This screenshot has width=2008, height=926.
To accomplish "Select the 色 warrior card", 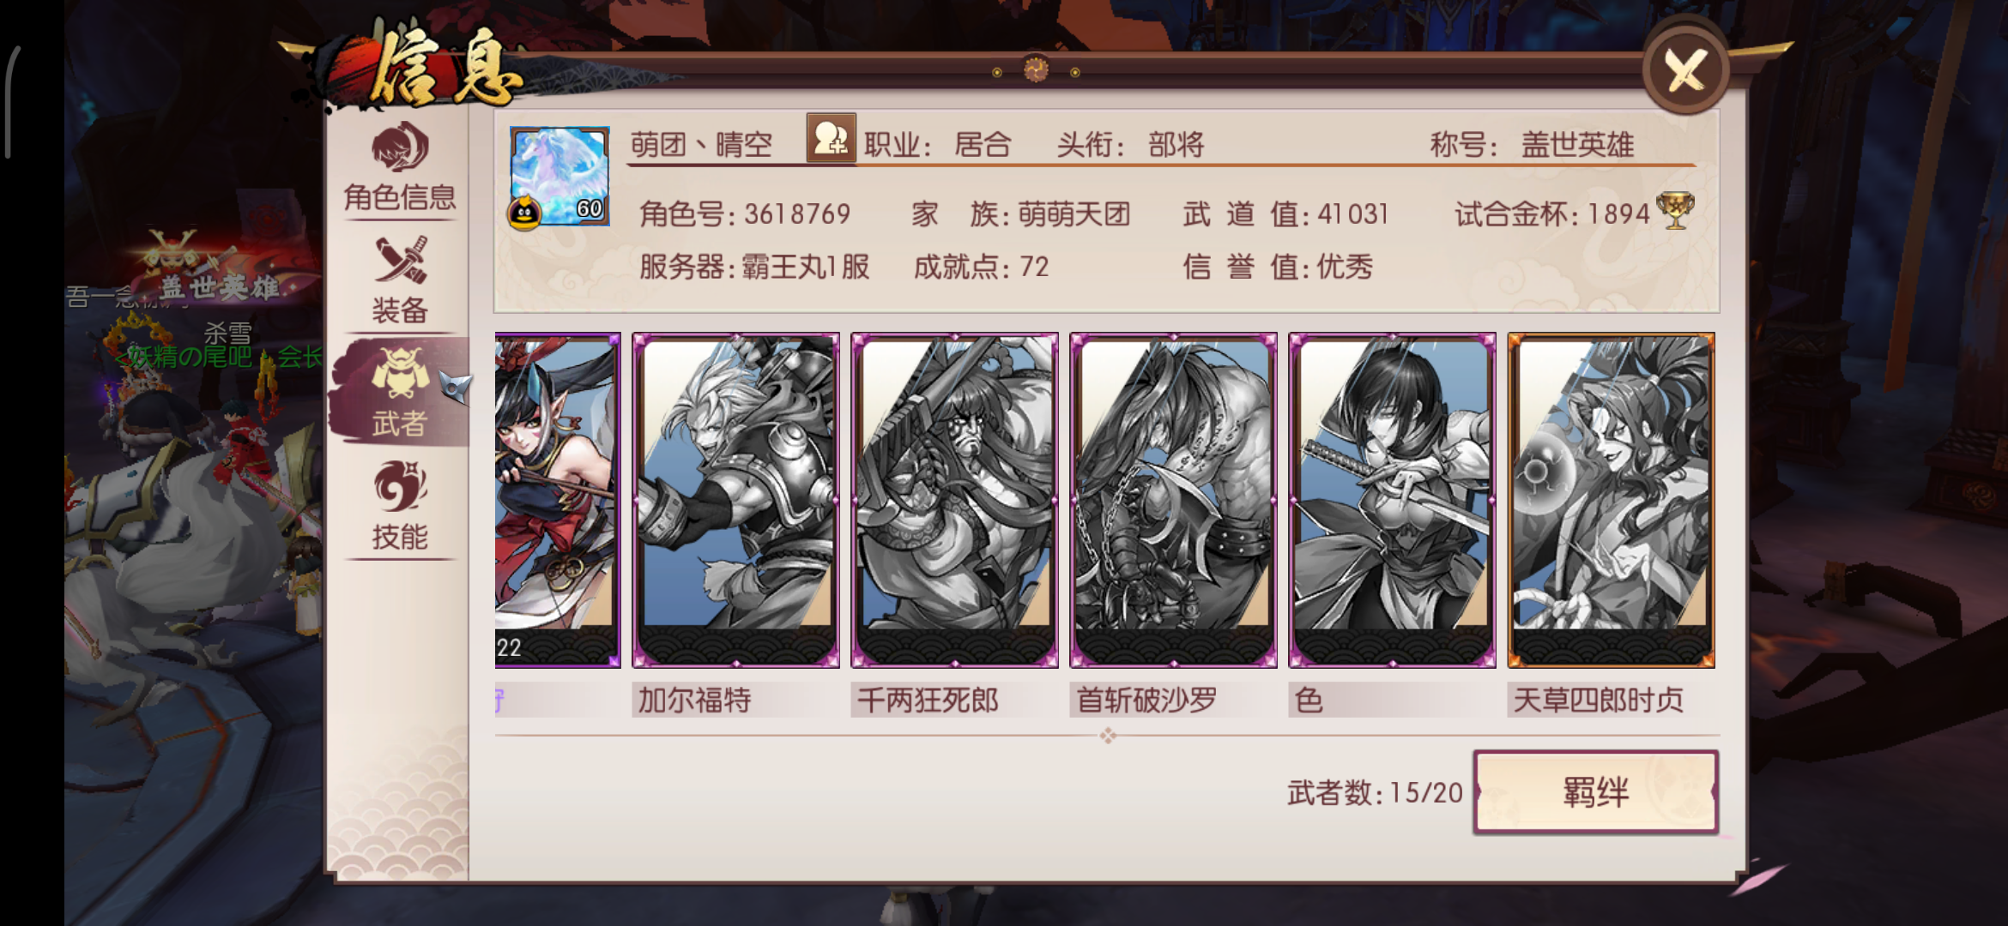I will point(1392,500).
